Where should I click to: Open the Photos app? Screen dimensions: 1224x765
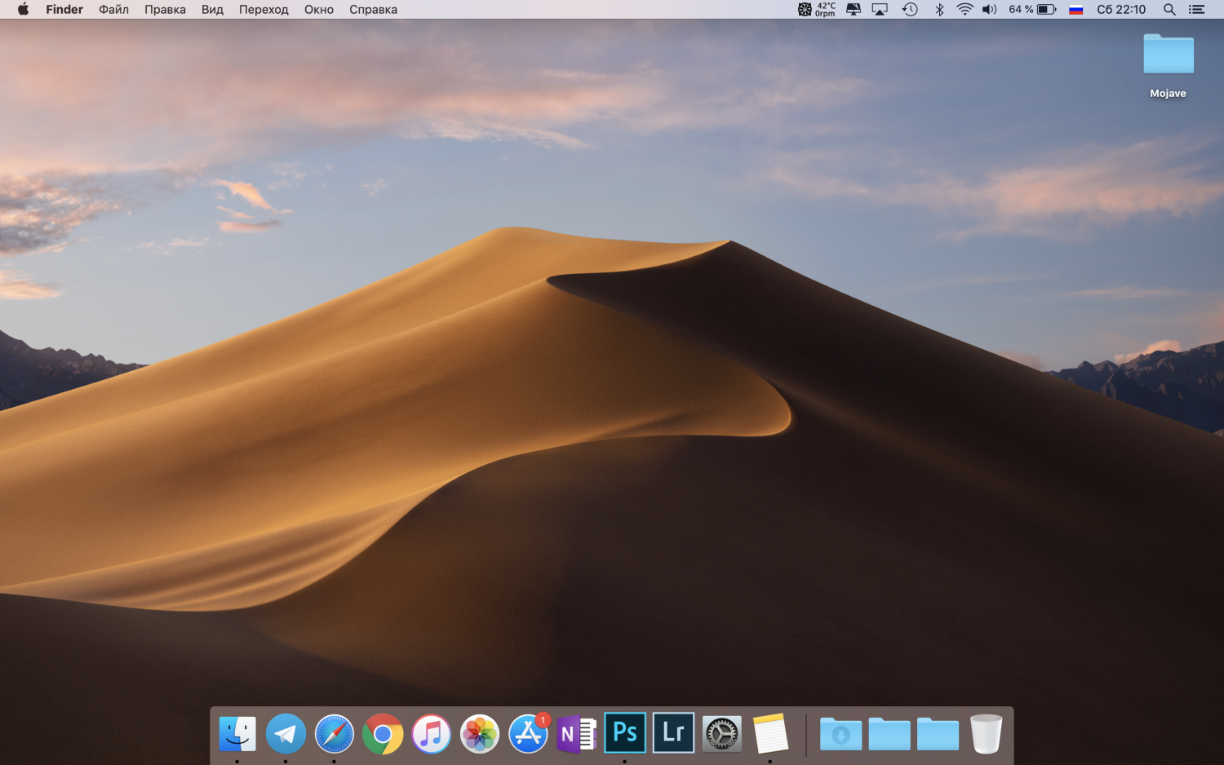(480, 733)
